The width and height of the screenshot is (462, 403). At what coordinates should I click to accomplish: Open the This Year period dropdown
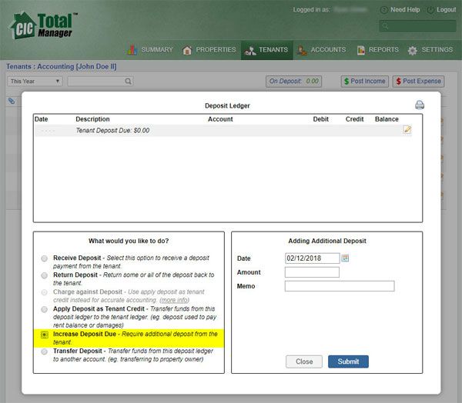(35, 82)
